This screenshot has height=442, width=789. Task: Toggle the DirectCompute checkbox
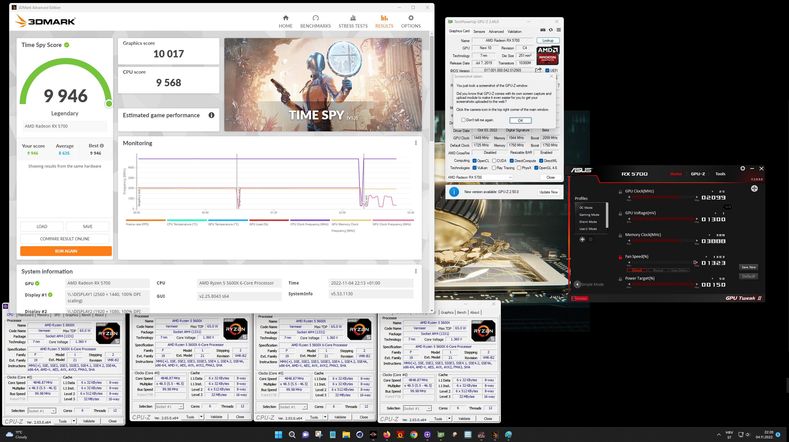[x=512, y=161]
